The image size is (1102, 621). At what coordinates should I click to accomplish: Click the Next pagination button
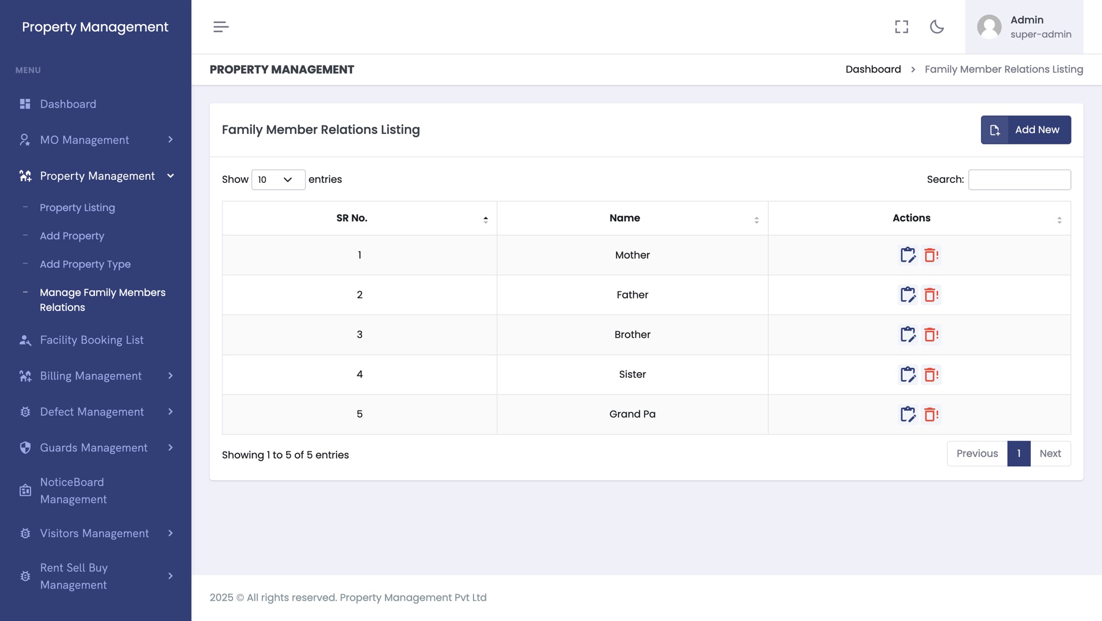click(x=1050, y=454)
